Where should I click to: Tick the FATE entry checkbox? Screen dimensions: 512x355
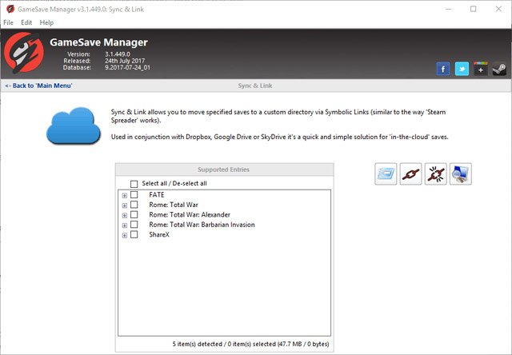tap(134, 195)
